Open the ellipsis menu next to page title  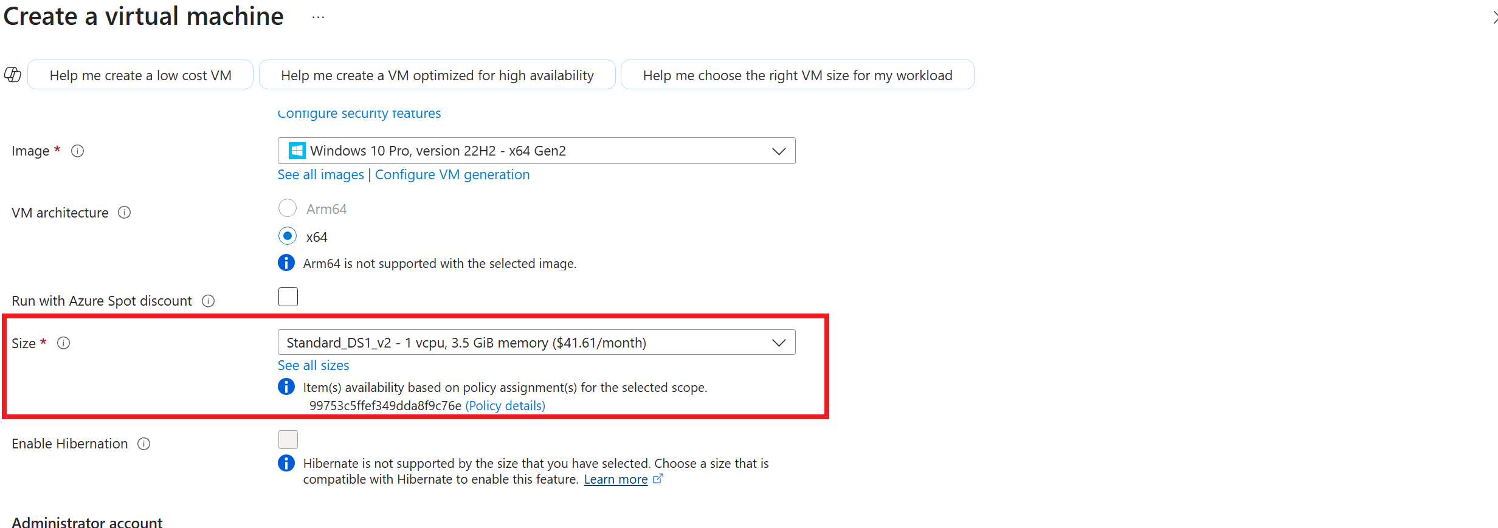318,18
